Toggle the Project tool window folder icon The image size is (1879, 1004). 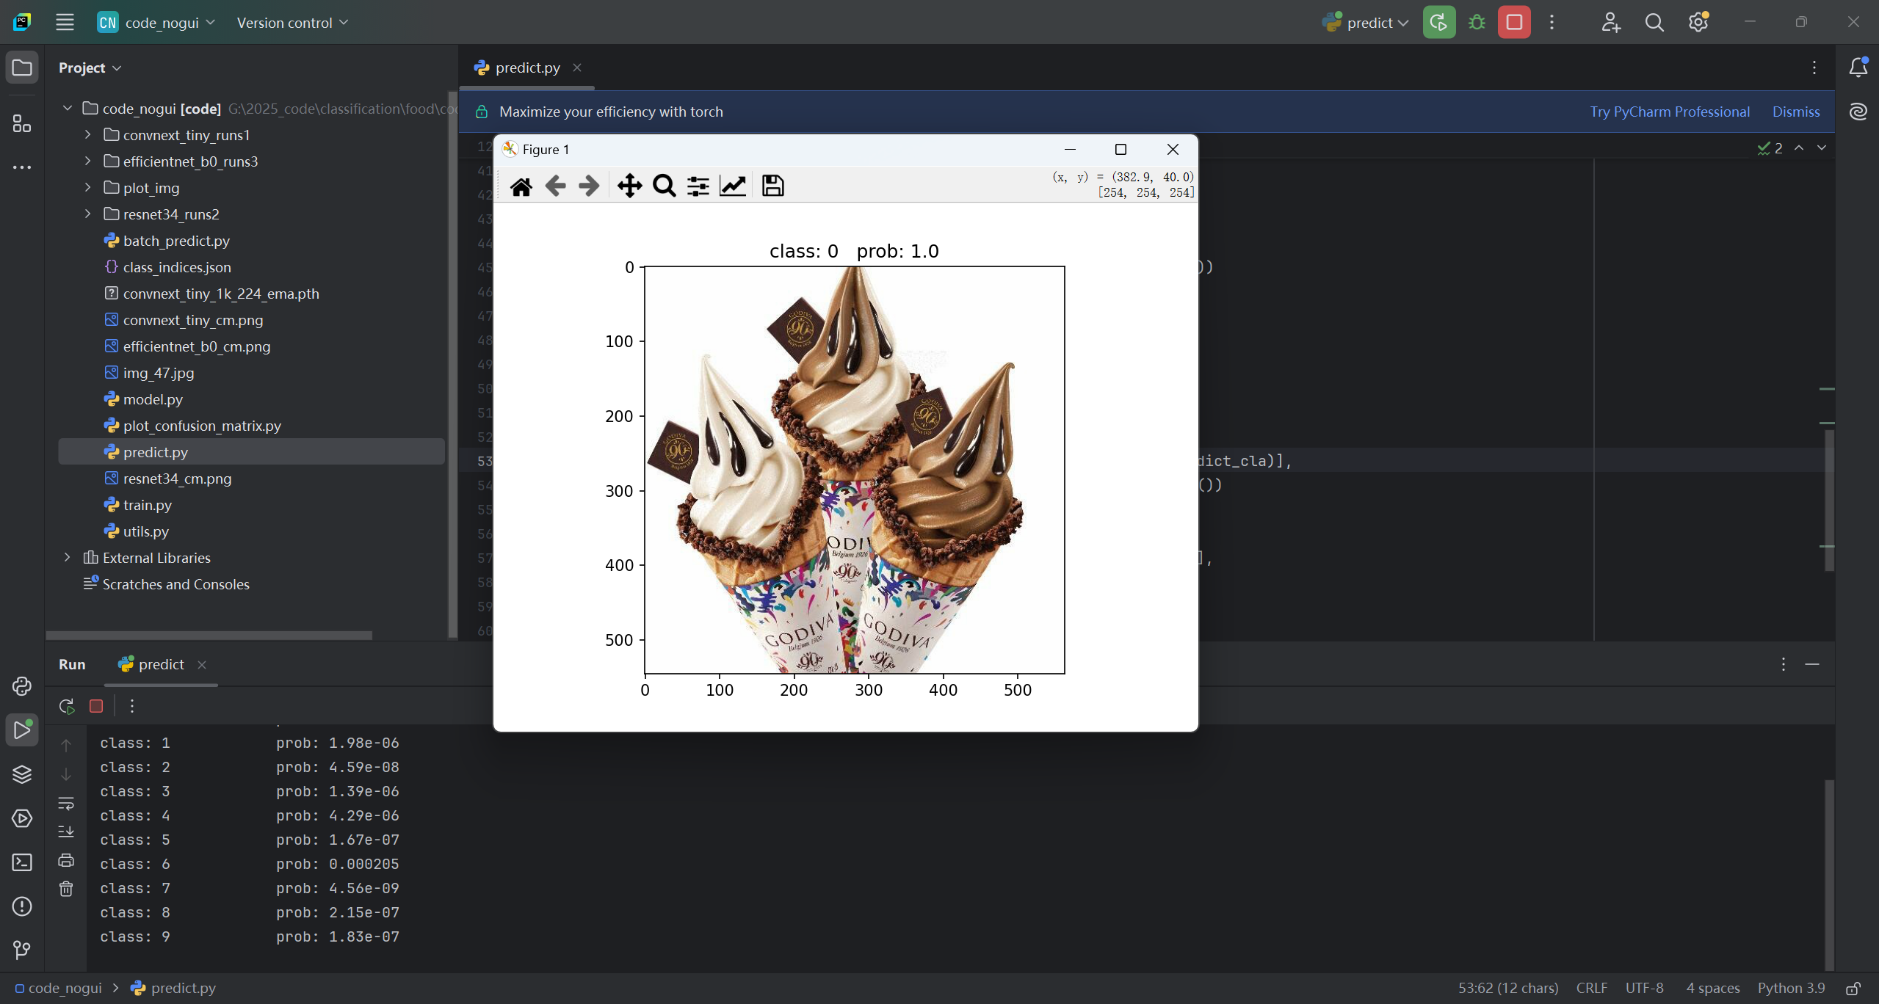[x=22, y=68]
